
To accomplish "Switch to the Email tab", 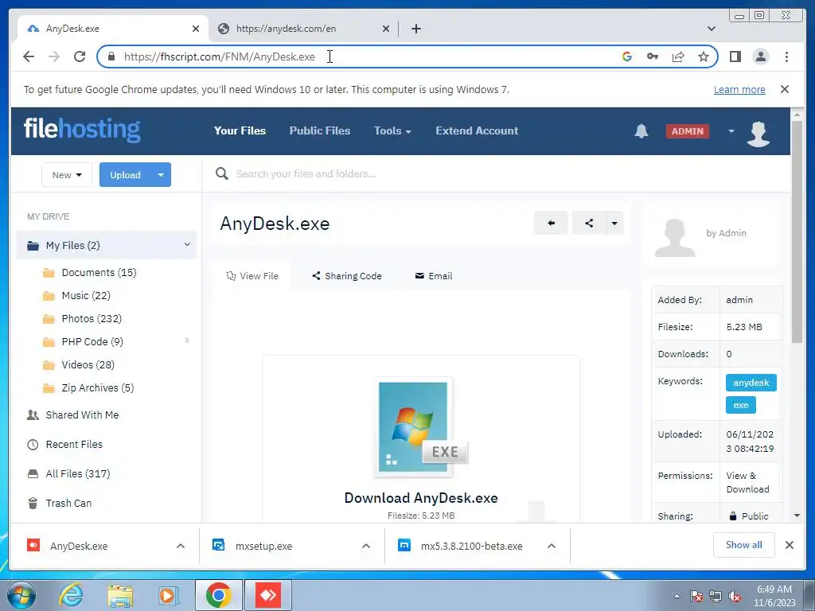I will point(434,276).
